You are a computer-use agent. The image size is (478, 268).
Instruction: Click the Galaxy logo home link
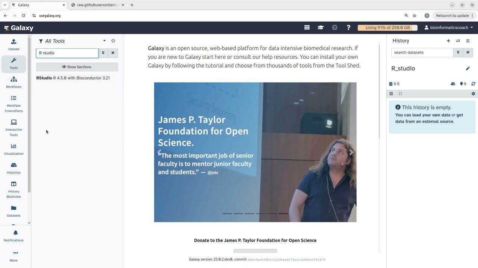tap(19, 28)
